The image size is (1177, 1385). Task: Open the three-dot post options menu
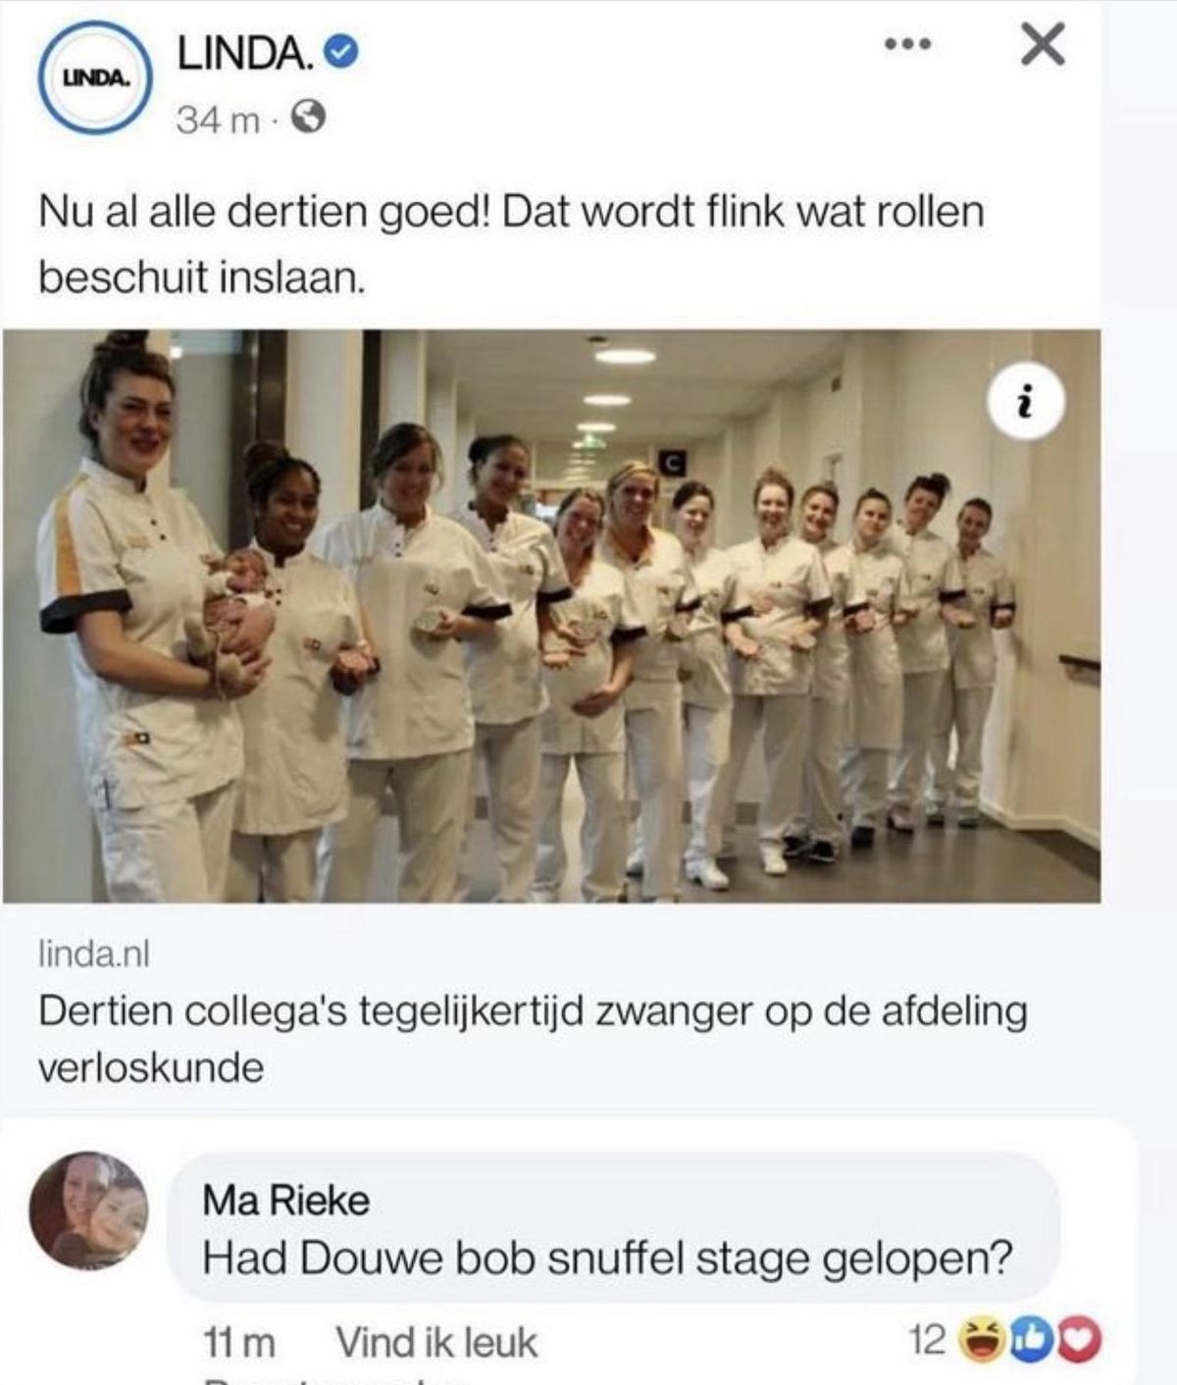point(905,44)
